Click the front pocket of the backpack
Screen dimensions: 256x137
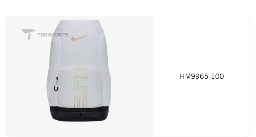click(80, 87)
